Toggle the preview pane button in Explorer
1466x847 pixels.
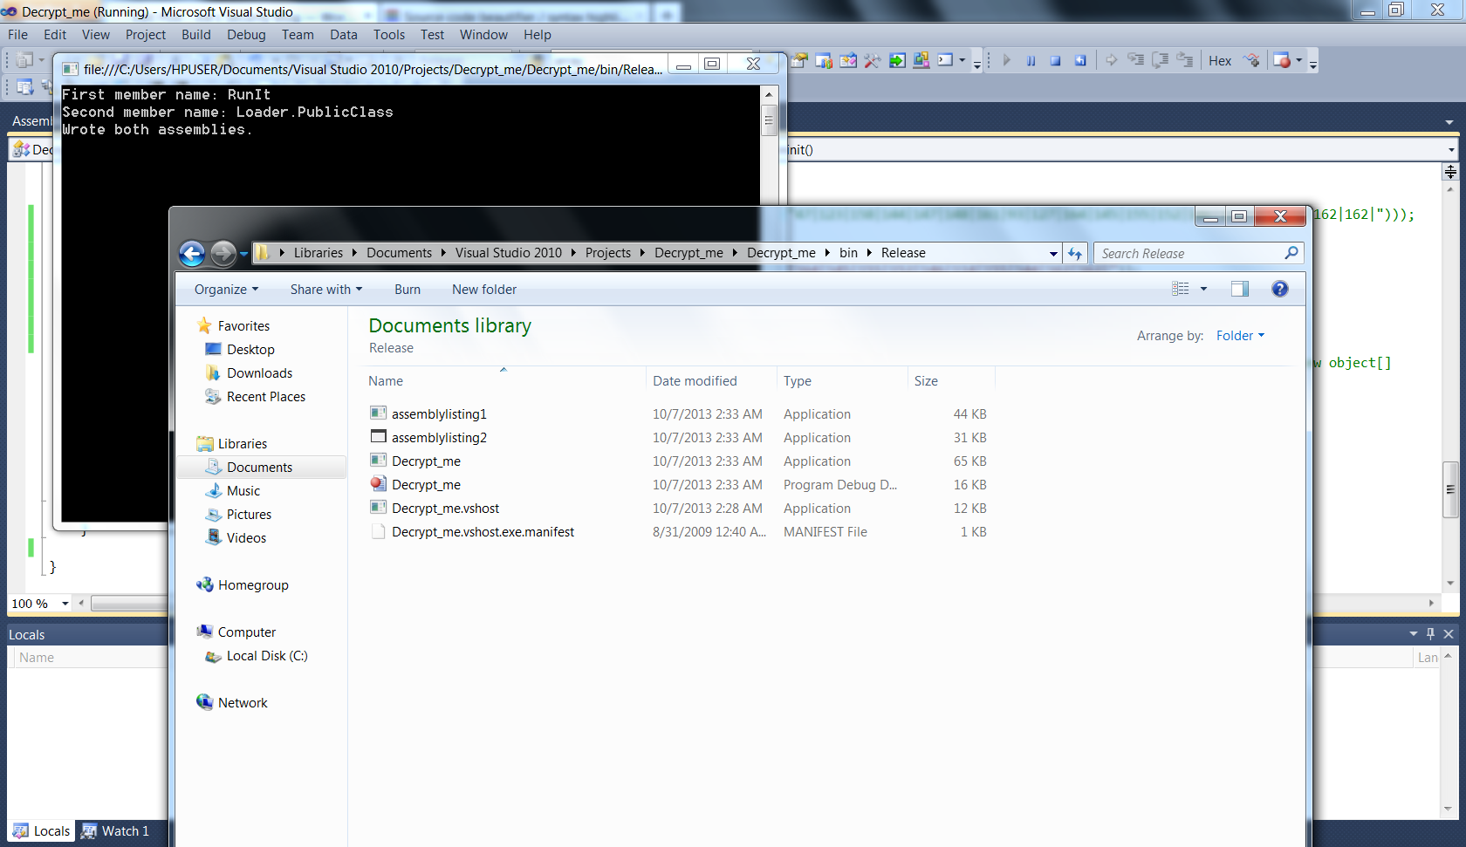point(1239,289)
